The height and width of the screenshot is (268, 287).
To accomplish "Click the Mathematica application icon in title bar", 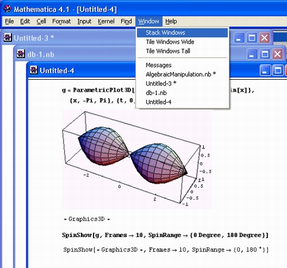I will [x=7, y=9].
